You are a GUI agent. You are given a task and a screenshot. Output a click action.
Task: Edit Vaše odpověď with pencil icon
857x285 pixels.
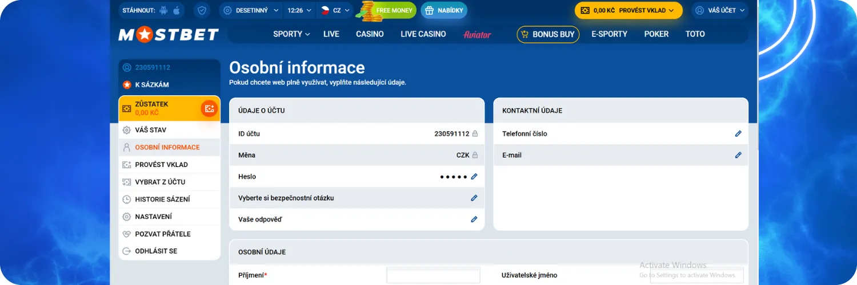pyautogui.click(x=474, y=219)
